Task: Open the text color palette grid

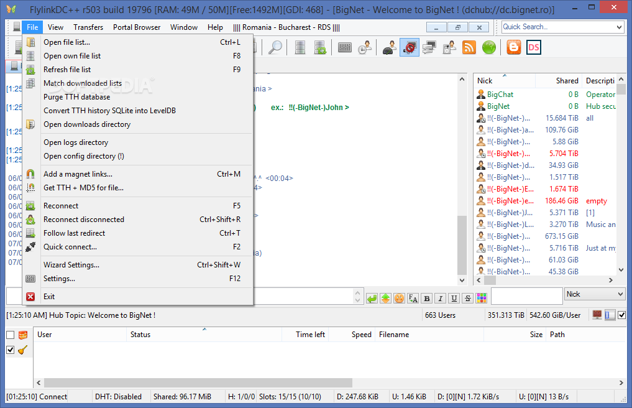Action: click(x=481, y=299)
